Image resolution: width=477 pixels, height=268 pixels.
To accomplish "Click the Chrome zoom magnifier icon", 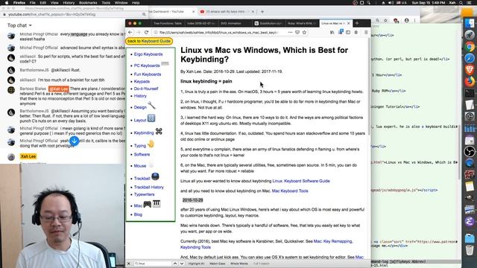I will 377,20.
